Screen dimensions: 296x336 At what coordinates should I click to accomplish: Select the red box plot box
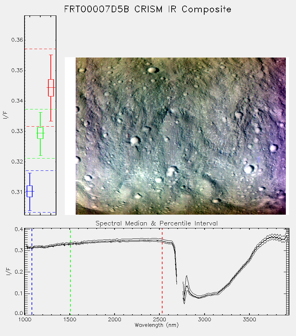(51, 88)
